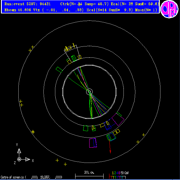Click the Ebeam 45.606 readout
The image size is (180, 180).
[18, 10]
